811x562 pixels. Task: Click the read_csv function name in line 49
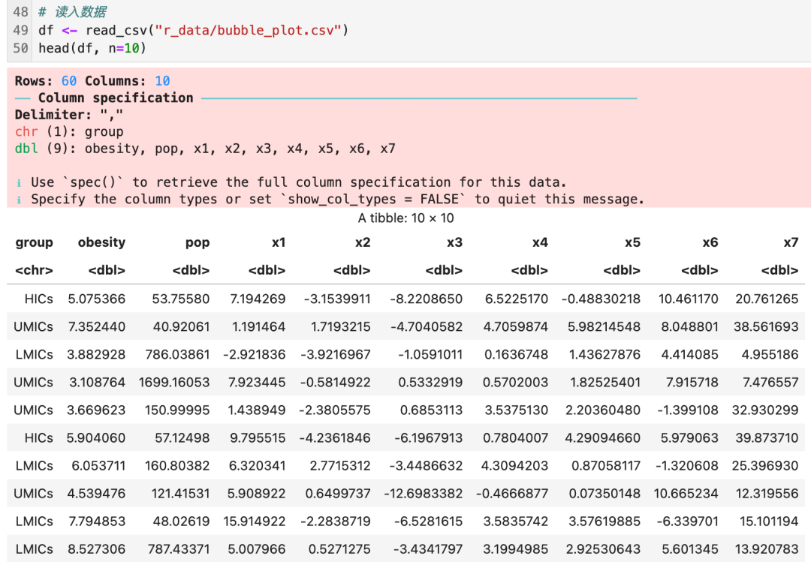[x=116, y=31]
